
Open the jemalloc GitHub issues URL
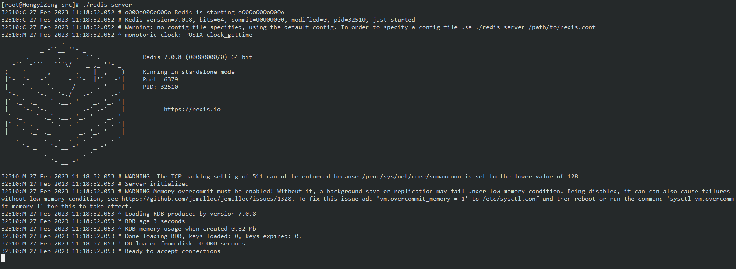[x=207, y=199]
